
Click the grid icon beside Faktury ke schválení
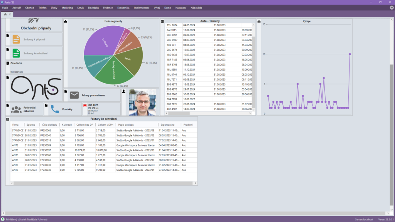tap(8, 119)
